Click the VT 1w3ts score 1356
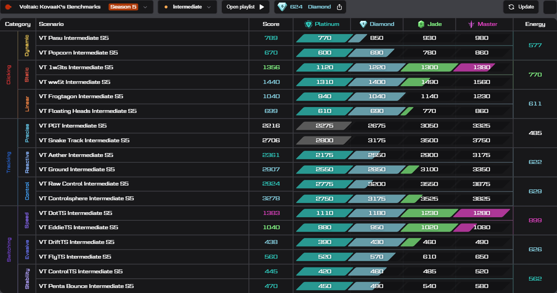Viewport: 557px width, 293px height. (x=271, y=67)
